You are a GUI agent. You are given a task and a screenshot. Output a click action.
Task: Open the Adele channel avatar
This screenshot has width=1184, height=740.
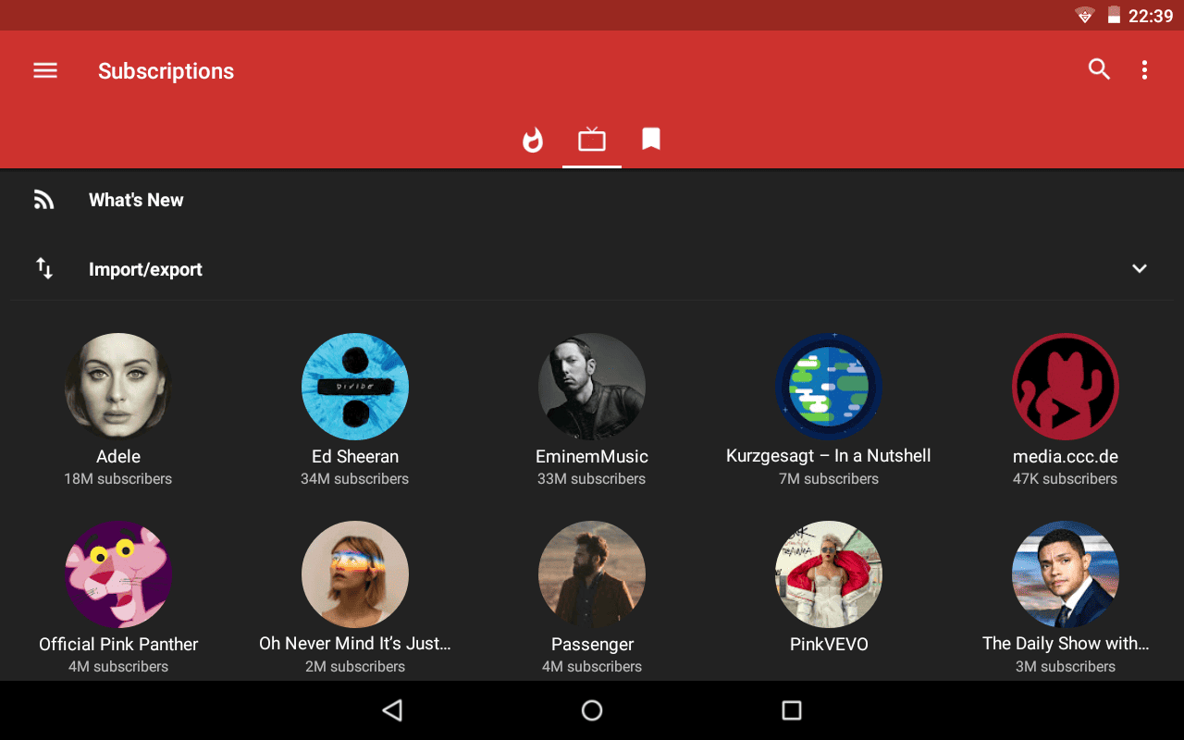(118, 387)
